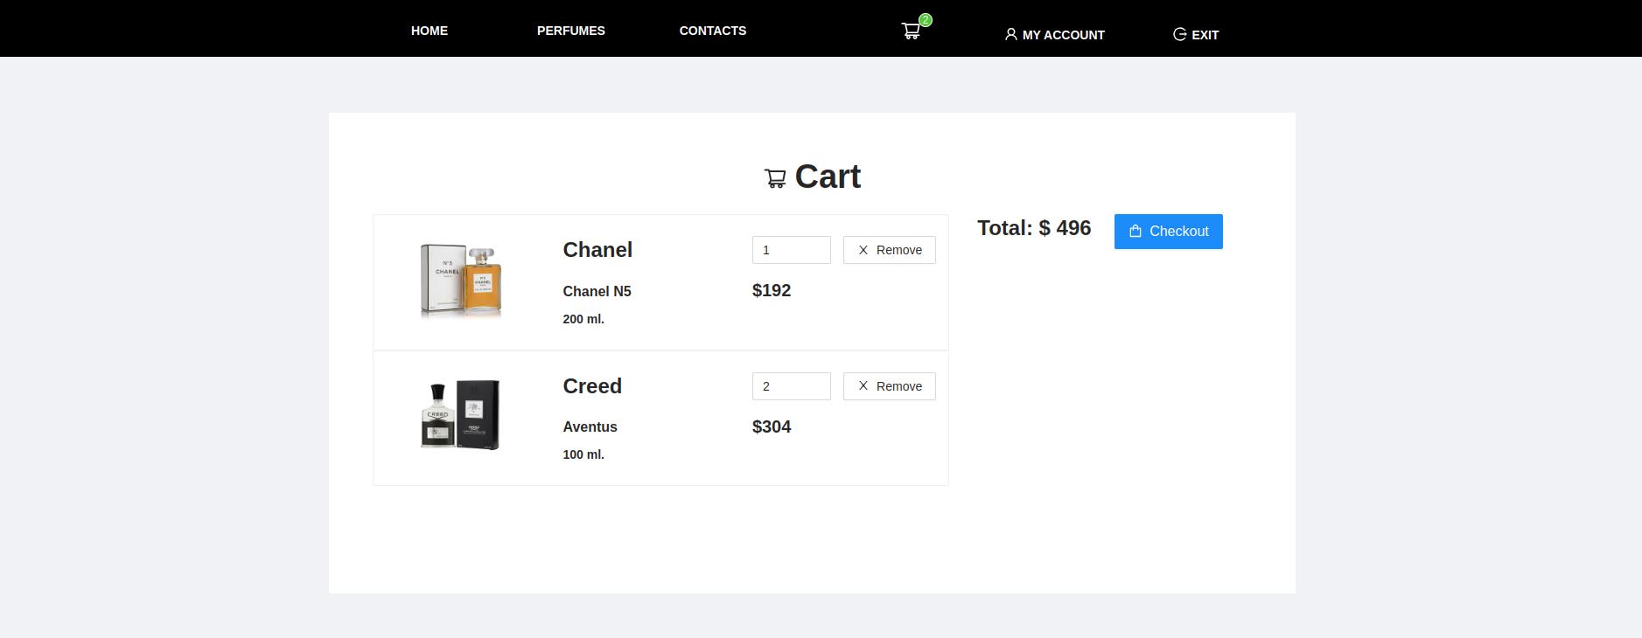The width and height of the screenshot is (1642, 638).
Task: Click the X icon on Creed Remove button
Action: pyautogui.click(x=863, y=386)
